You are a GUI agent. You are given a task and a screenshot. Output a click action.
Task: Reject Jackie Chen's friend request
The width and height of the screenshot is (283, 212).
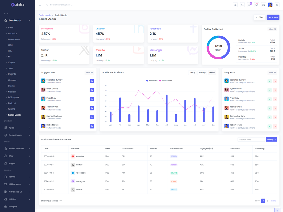(275, 108)
